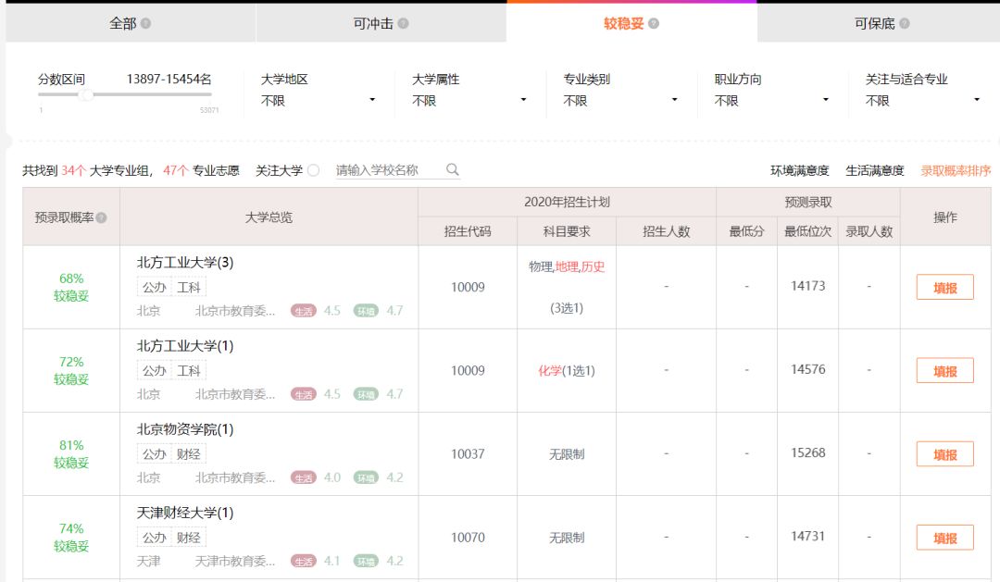Open 北京物资学院(1) school name
The width and height of the screenshot is (1000, 582).
click(185, 429)
